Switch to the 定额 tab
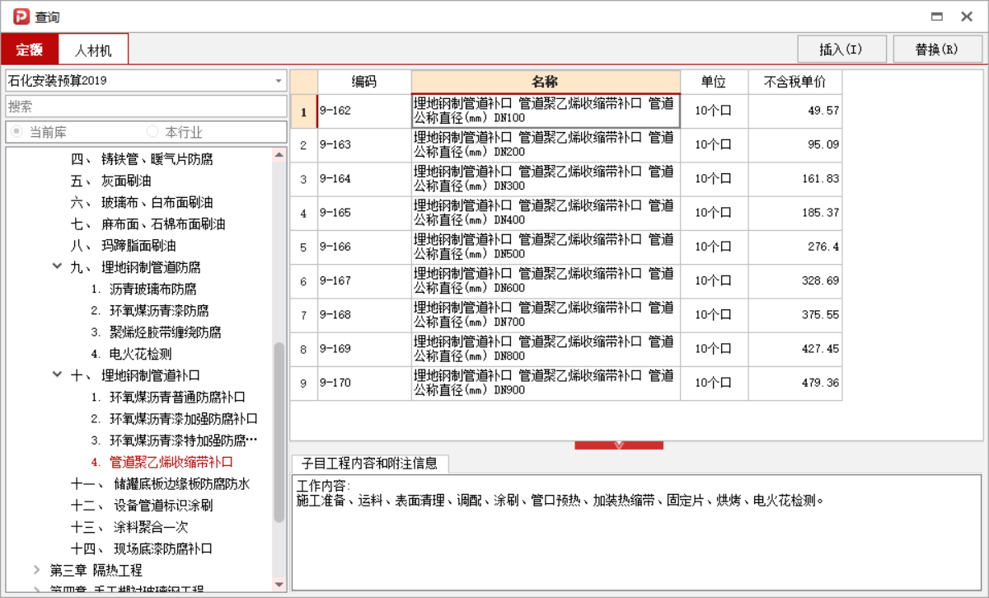Image resolution: width=989 pixels, height=598 pixels. click(30, 49)
